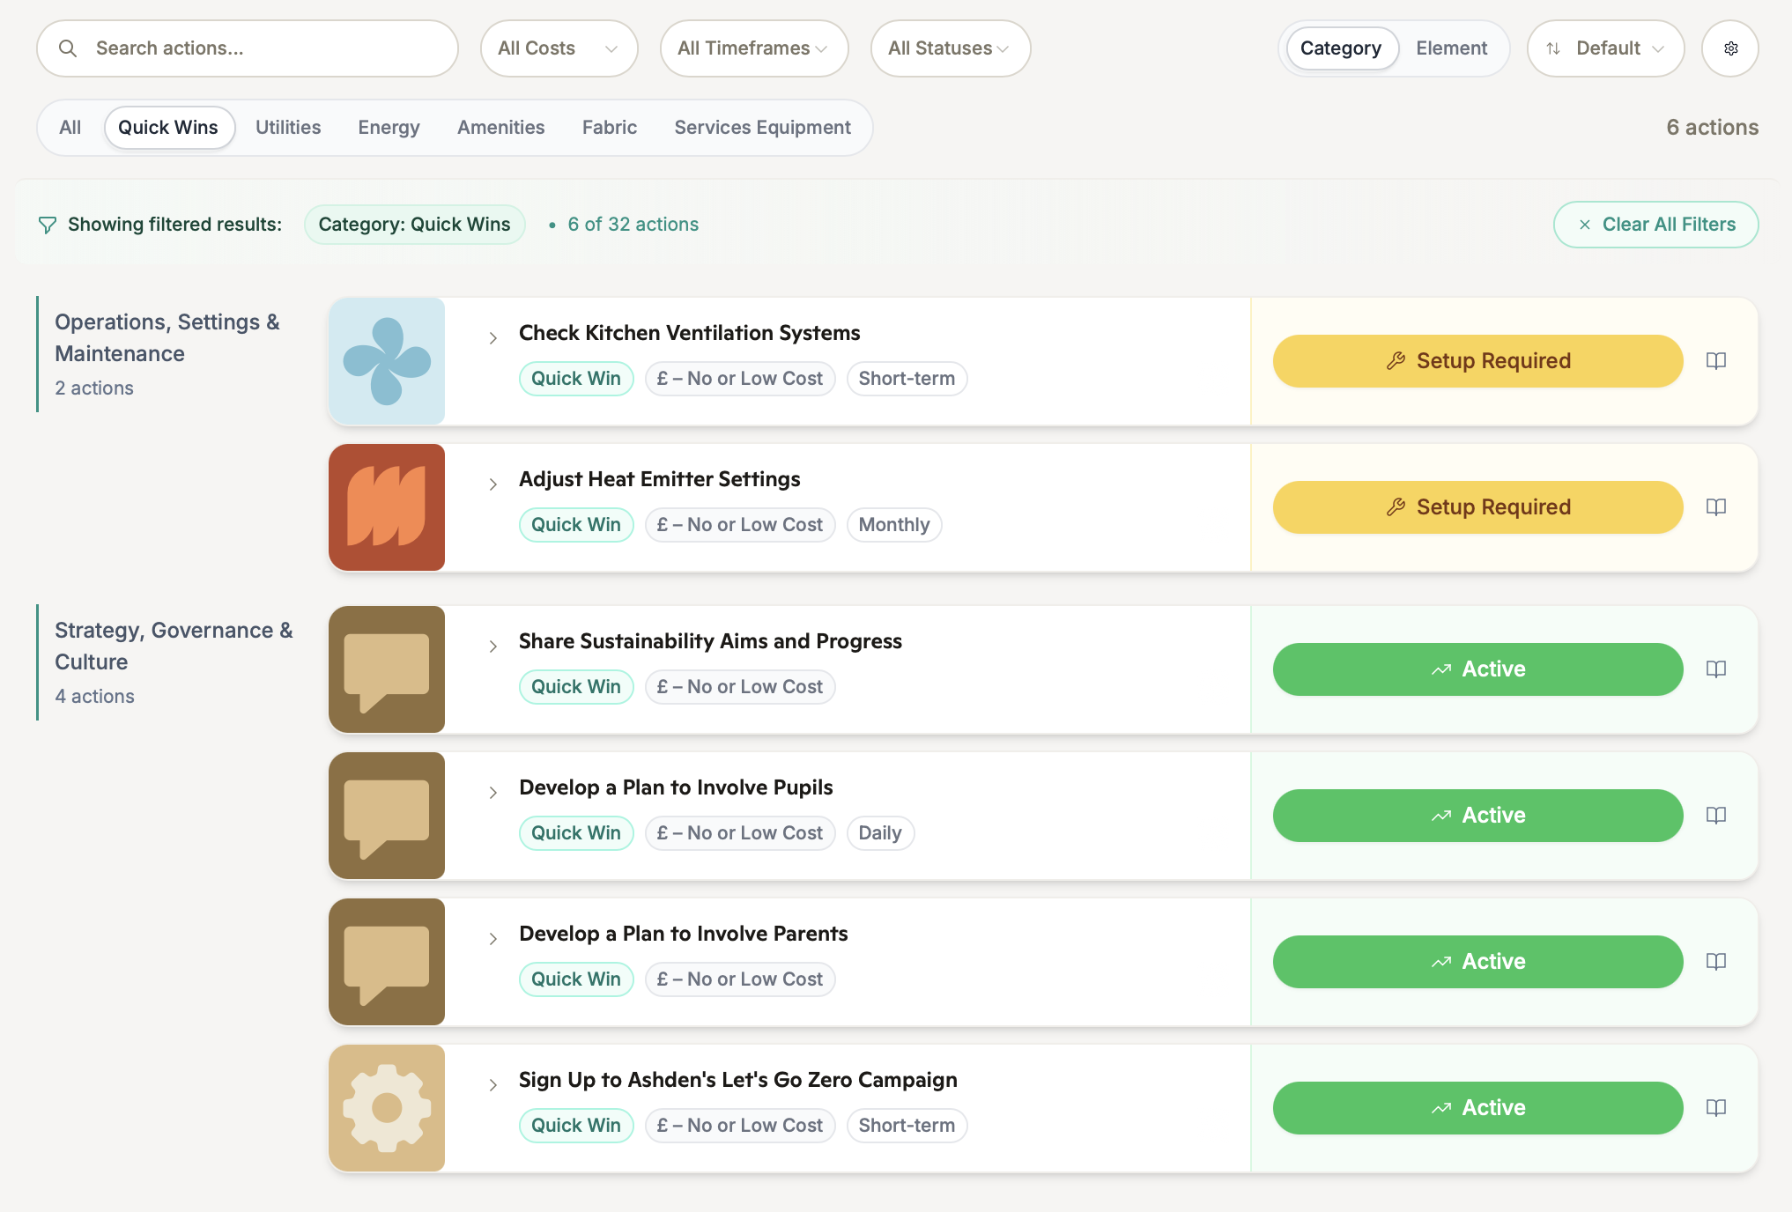Select the Fabric tab
Viewport: 1792px width, 1212px height.
(x=610, y=128)
